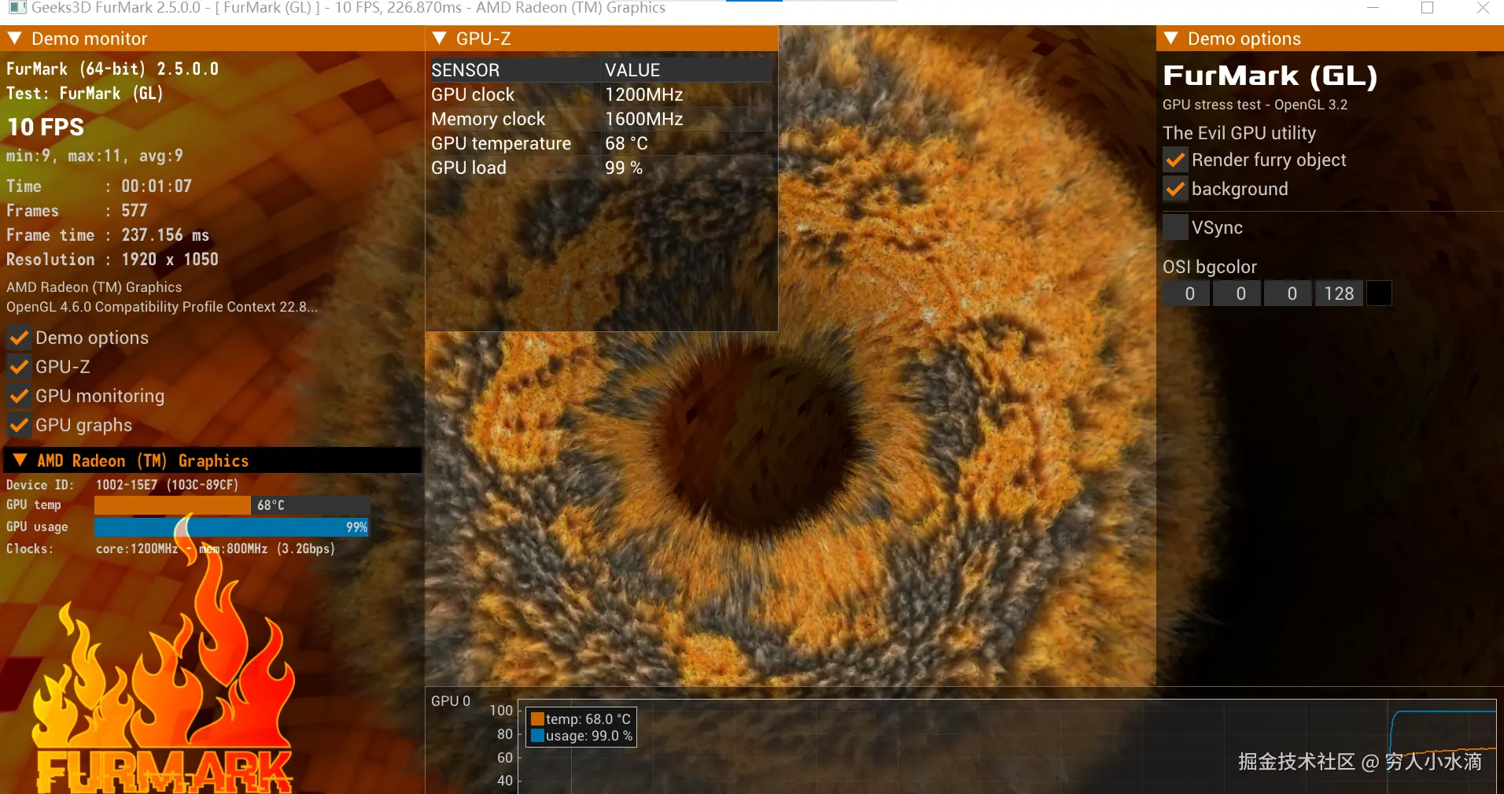Disable the background checkbox
This screenshot has height=794, width=1504.
click(1175, 190)
